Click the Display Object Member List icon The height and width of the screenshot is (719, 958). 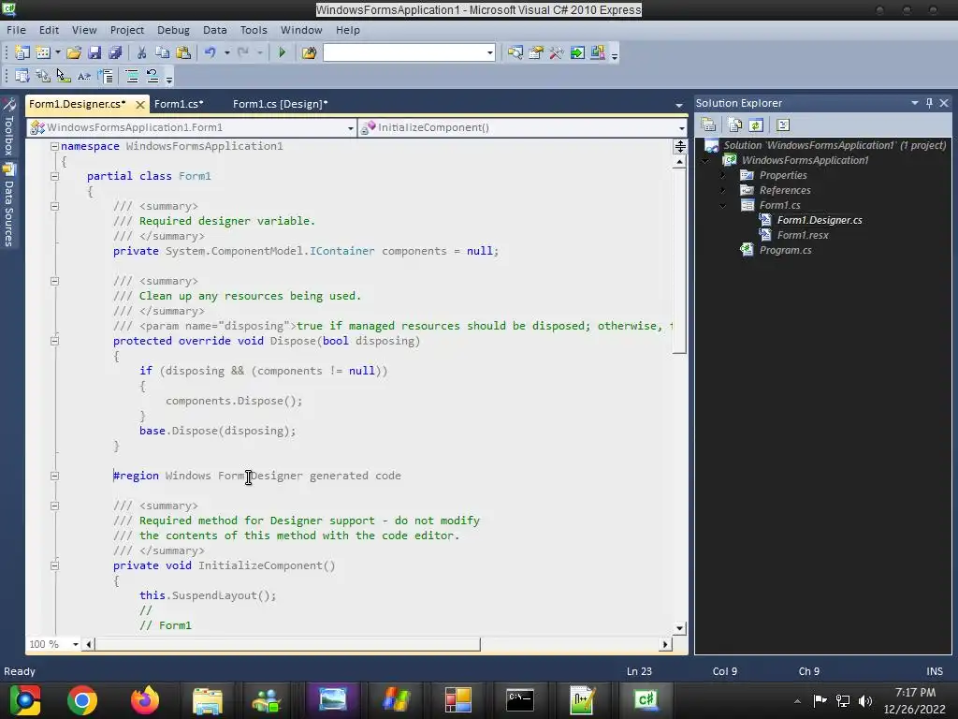[x=22, y=76]
